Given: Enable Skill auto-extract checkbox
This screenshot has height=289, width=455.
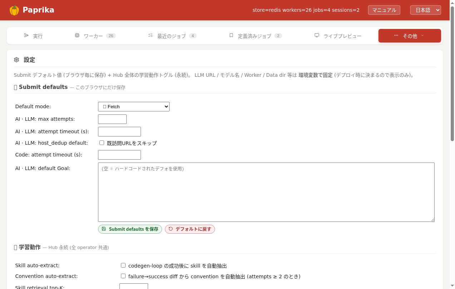Looking at the screenshot, I should point(123,265).
